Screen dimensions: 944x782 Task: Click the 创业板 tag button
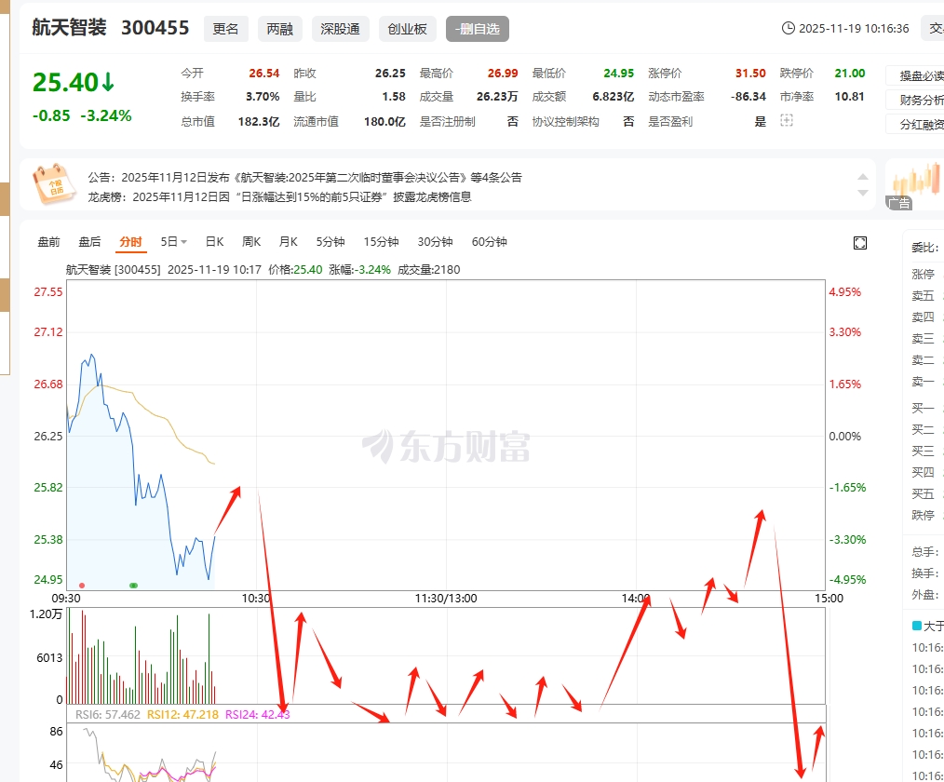pyautogui.click(x=408, y=29)
